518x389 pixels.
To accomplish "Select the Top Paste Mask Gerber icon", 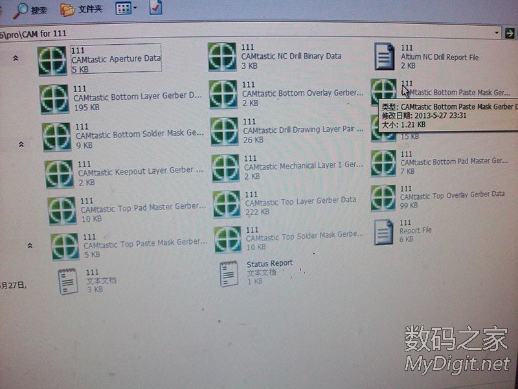I will pyautogui.click(x=65, y=246).
